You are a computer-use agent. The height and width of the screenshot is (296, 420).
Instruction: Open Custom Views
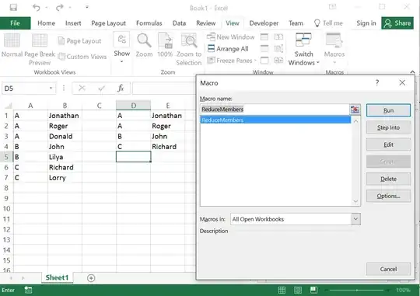click(82, 57)
